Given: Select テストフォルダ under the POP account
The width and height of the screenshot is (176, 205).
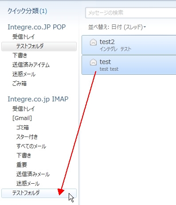Looking at the screenshot, I should (x=39, y=46).
